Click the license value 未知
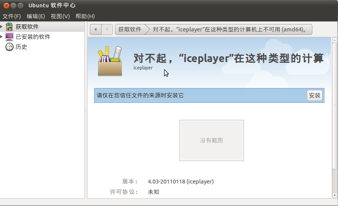 154,192
